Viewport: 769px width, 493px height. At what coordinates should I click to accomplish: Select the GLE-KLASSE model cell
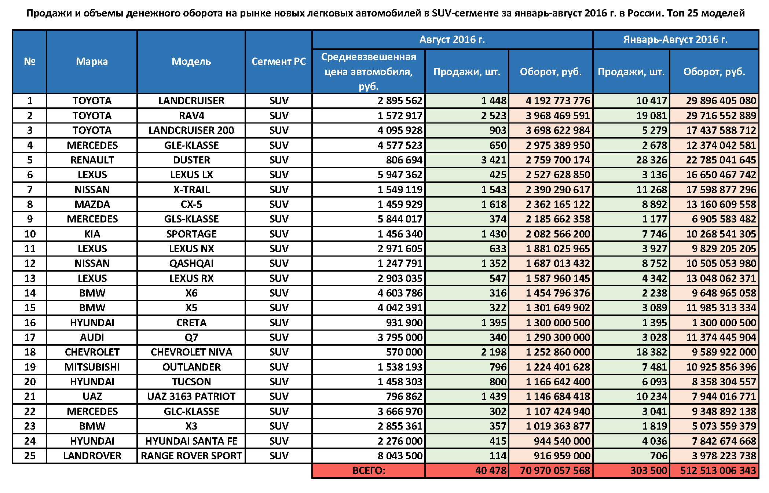coord(191,145)
